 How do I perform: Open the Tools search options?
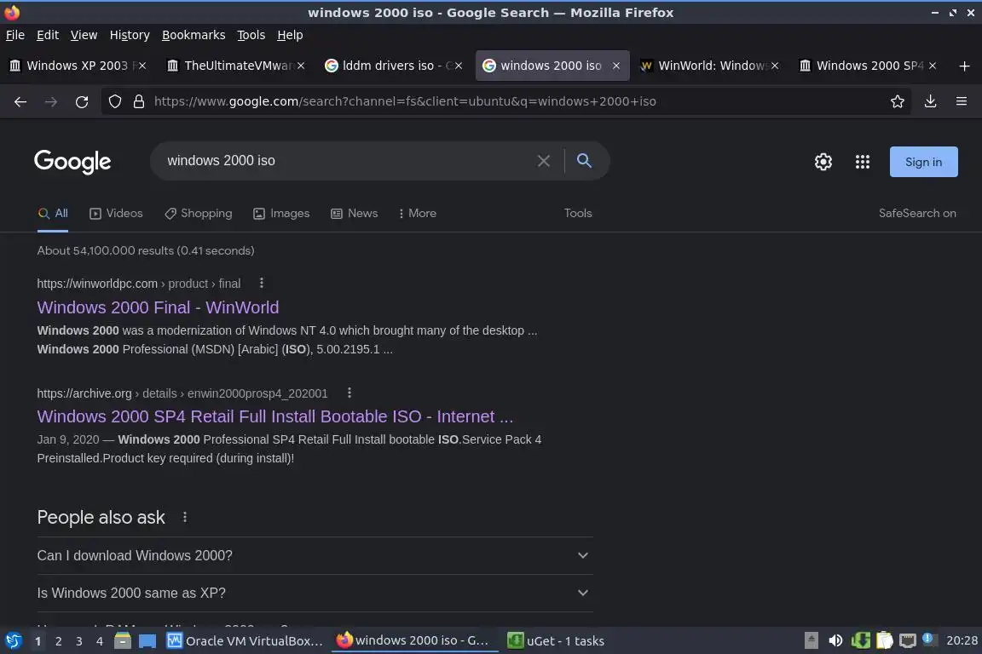(578, 214)
